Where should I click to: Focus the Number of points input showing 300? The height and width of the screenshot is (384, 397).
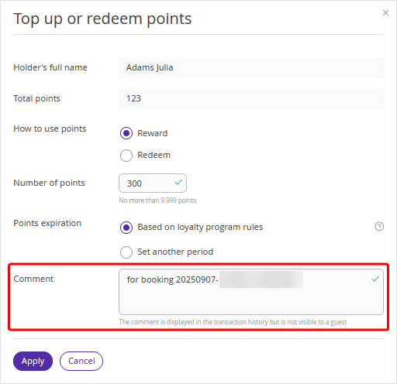[x=153, y=183]
